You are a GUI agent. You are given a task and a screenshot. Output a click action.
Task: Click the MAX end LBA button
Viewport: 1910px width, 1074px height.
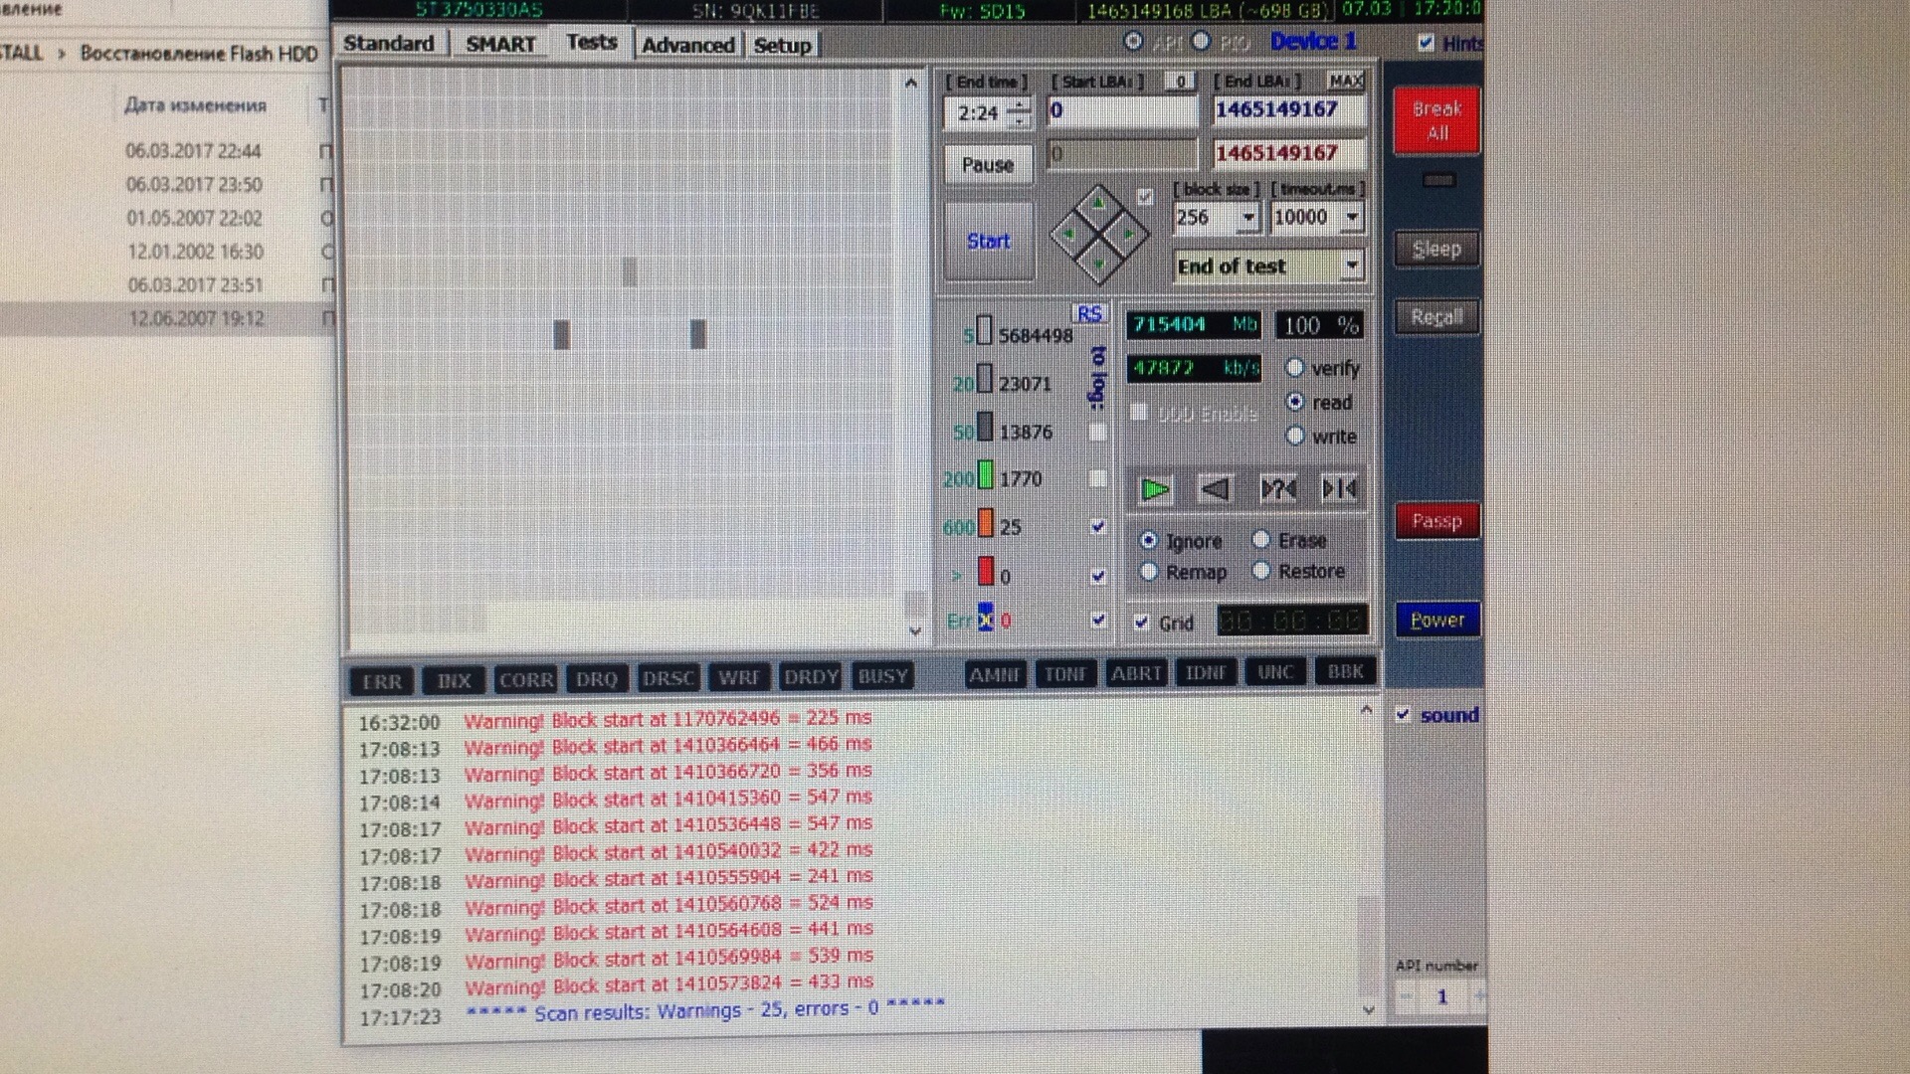(1345, 82)
